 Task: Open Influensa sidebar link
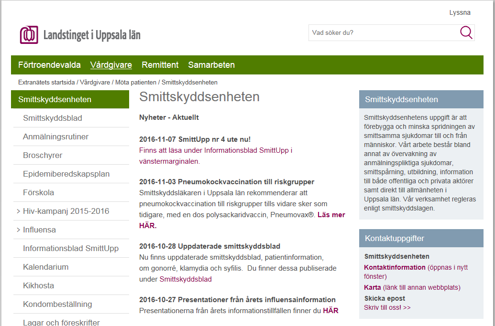(40, 230)
